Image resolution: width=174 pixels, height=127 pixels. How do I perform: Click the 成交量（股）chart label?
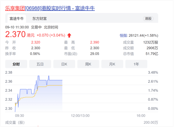coord(15,122)
